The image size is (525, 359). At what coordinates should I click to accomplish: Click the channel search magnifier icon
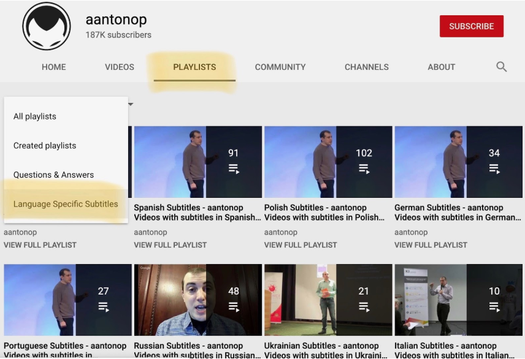(501, 67)
